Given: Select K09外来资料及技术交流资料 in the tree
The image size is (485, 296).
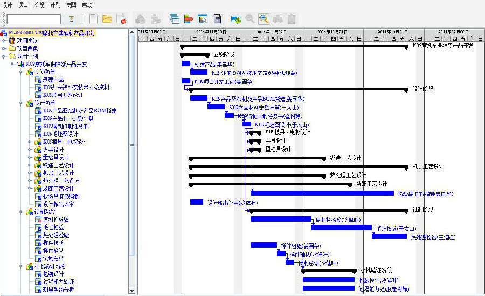Looking at the screenshot, I should click(76, 87).
